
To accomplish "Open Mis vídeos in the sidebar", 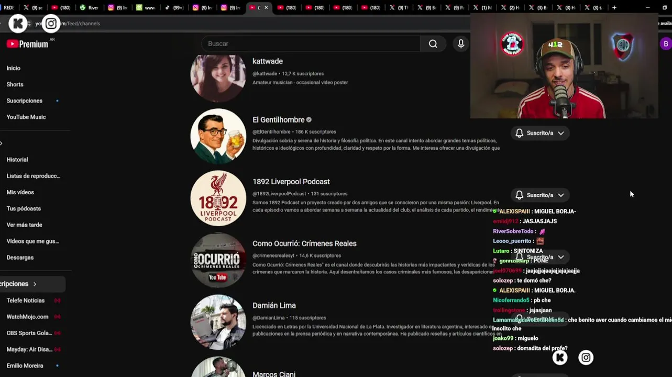I will pos(20,192).
